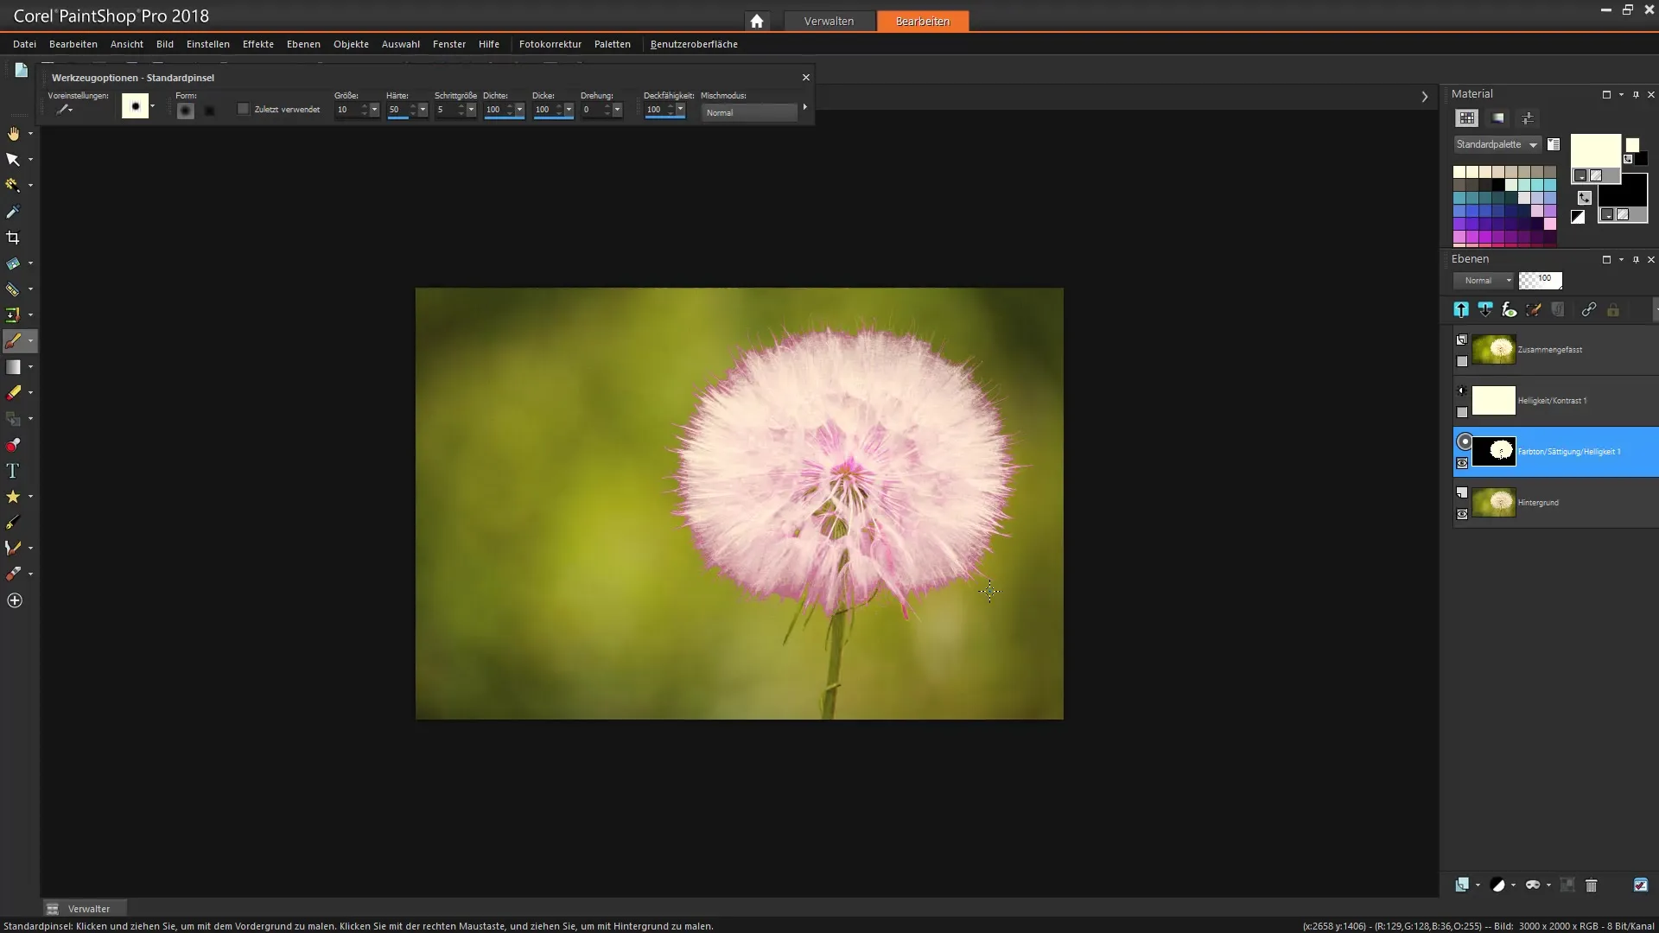Move layer up in Ebenen panel
1659x933 pixels.
click(x=1461, y=309)
